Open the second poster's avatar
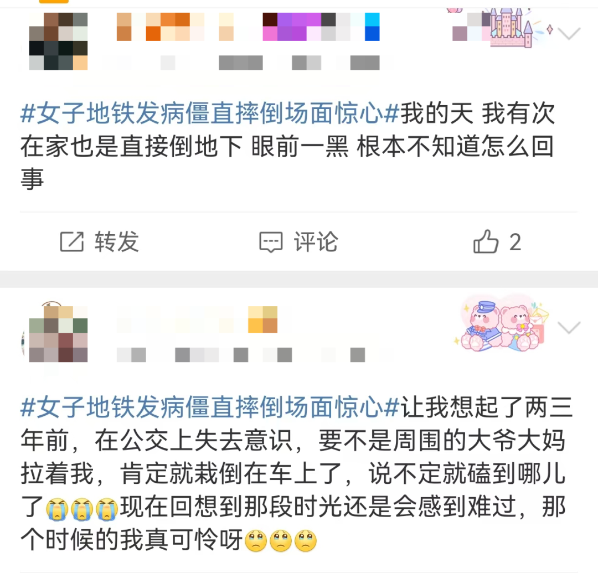The width and height of the screenshot is (598, 573). [58, 334]
